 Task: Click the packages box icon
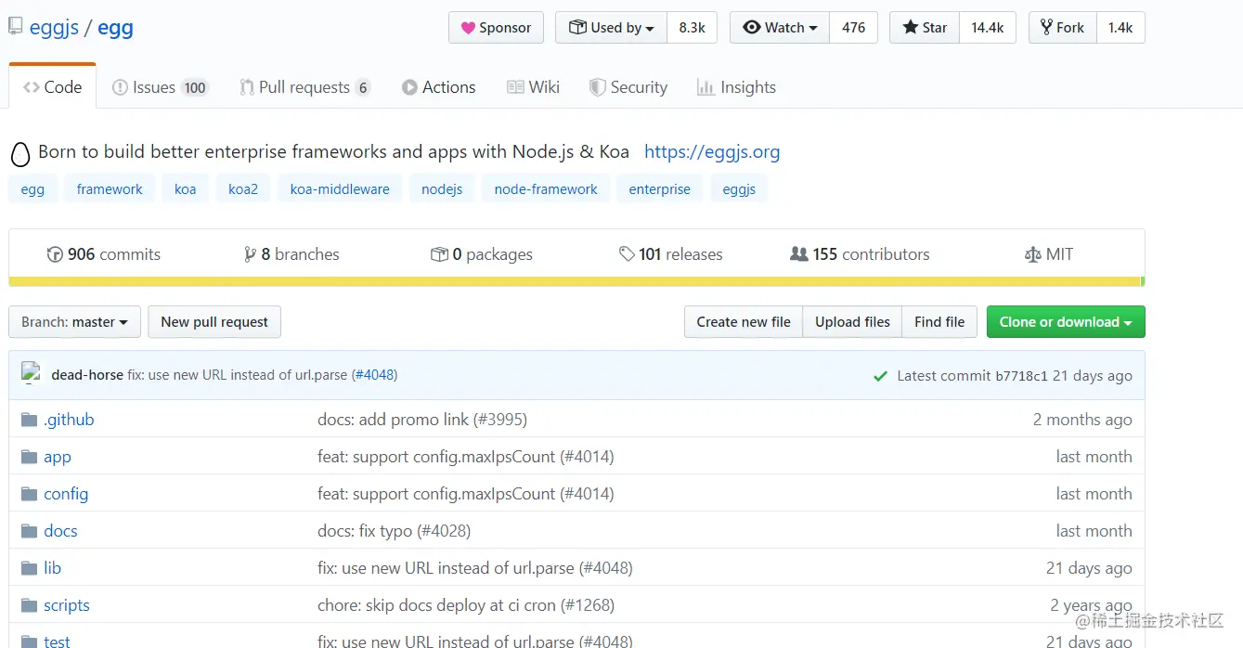[x=439, y=254]
